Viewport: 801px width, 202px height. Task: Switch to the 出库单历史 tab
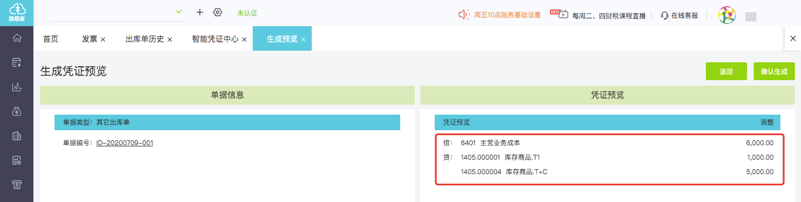(145, 39)
